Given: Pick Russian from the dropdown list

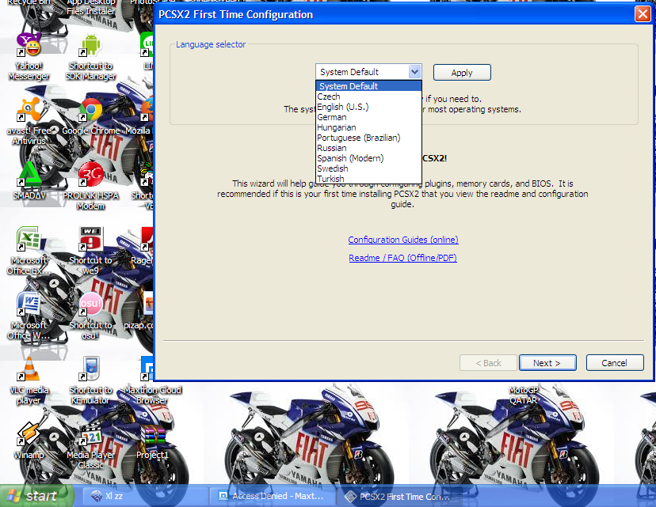Looking at the screenshot, I should click(x=368, y=148).
